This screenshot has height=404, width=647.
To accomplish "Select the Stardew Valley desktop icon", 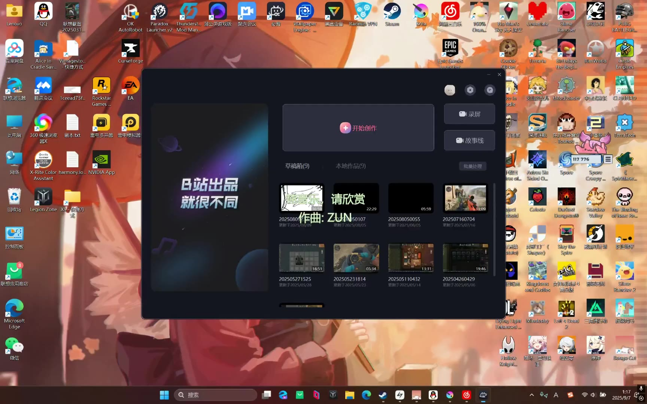I will (x=595, y=203).
